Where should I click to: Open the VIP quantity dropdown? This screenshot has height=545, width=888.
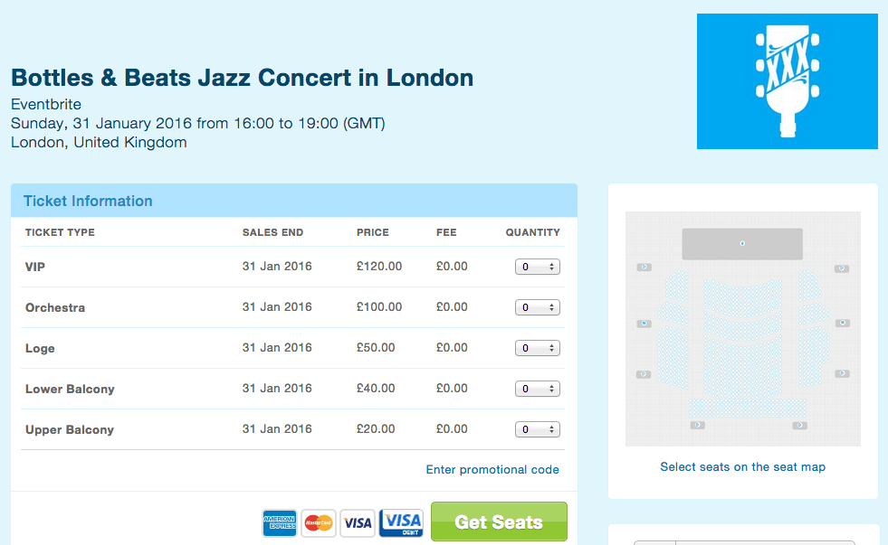(x=538, y=267)
